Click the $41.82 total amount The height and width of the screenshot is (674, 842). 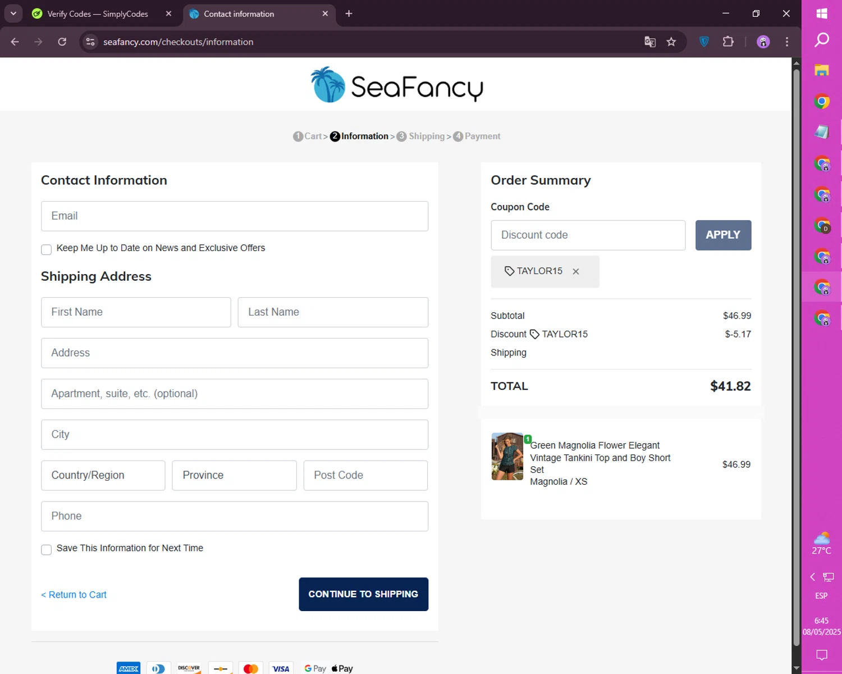click(730, 386)
